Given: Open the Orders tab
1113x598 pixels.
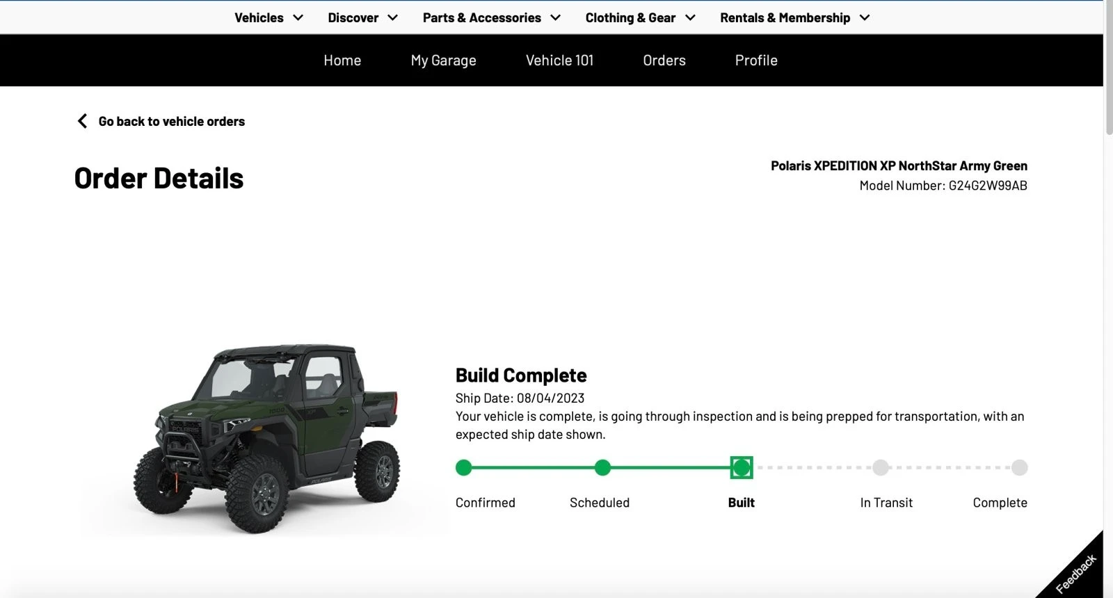Looking at the screenshot, I should click(x=664, y=60).
